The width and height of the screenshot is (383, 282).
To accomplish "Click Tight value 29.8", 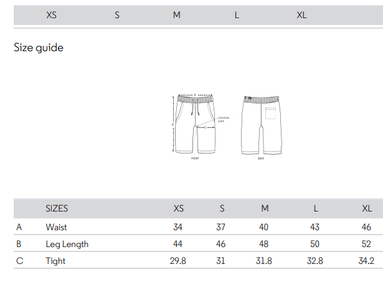I will click(178, 261).
